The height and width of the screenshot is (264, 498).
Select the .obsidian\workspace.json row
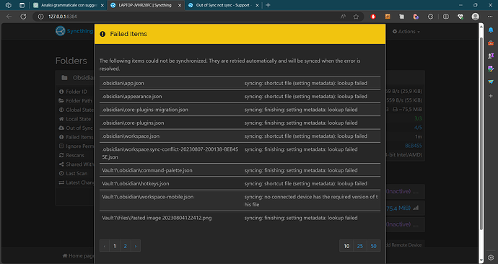point(240,136)
